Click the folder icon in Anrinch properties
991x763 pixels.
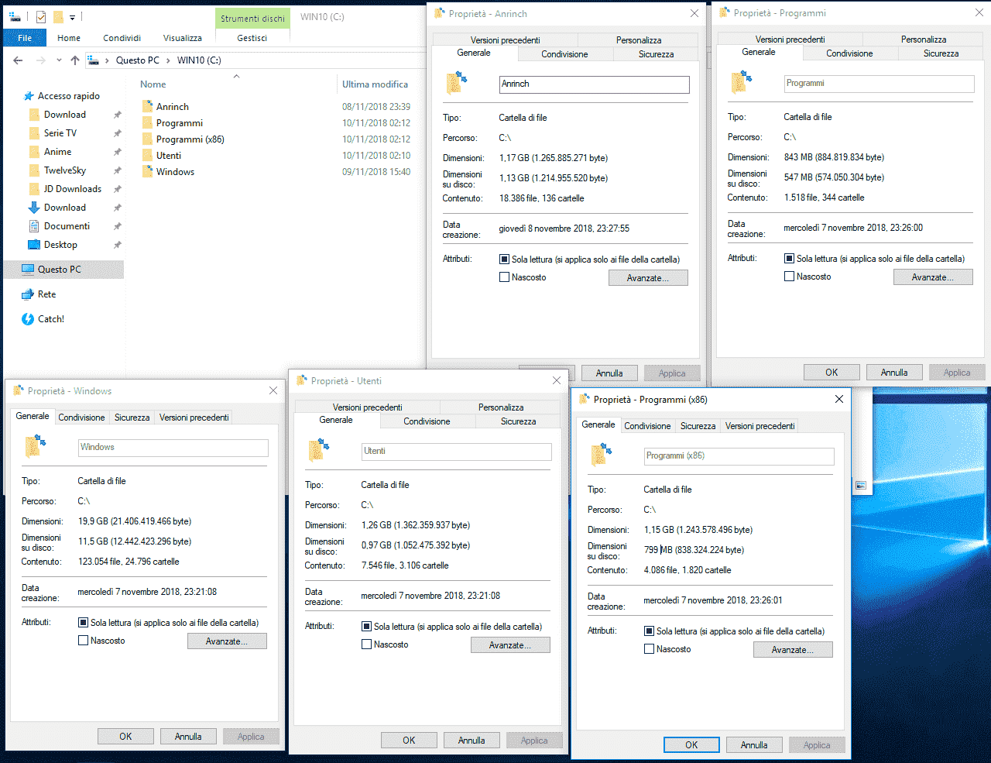(457, 82)
